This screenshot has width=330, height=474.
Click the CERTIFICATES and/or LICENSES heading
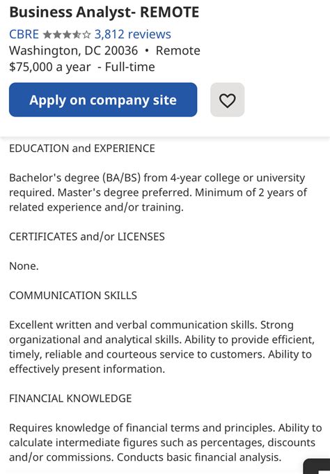click(87, 236)
